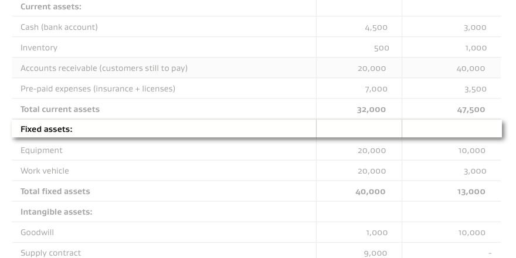Screen dimensions: 516x258
Task: Select the Current assets header
Action: pyautogui.click(x=50, y=6)
